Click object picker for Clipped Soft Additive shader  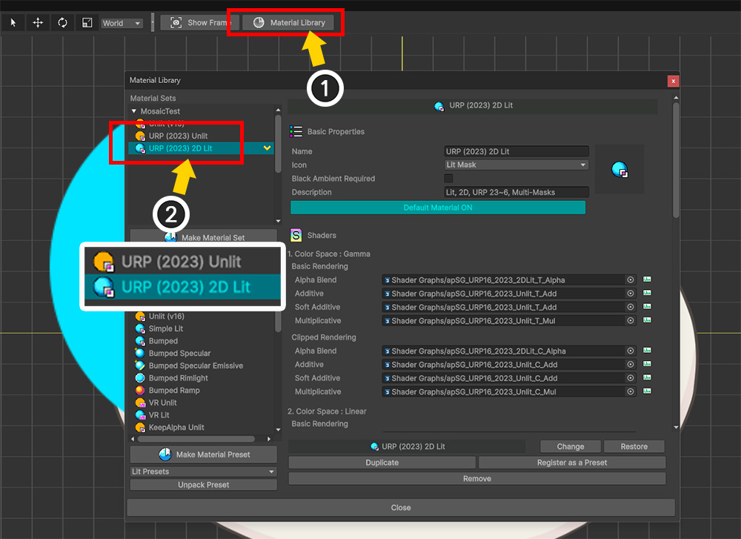(x=631, y=378)
